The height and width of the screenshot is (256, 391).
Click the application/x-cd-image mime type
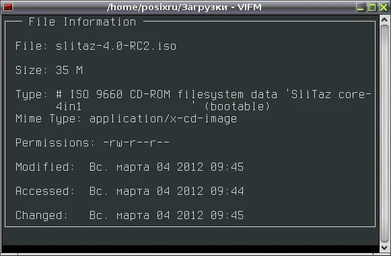tap(163, 119)
